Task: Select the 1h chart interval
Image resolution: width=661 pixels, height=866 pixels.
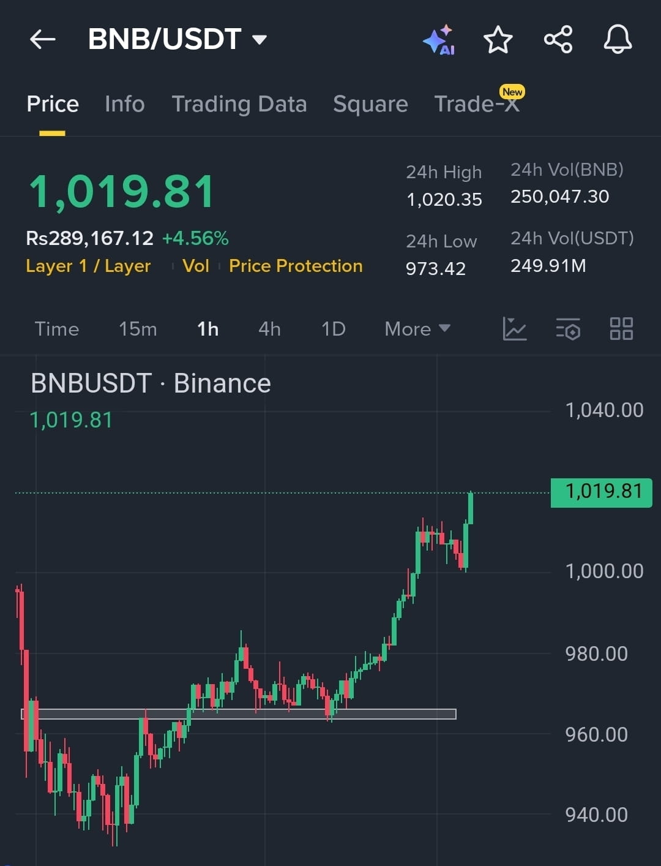Action: (208, 329)
